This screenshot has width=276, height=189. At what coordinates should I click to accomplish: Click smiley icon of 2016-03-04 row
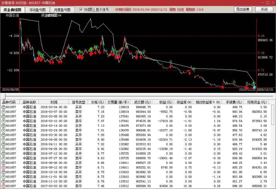pyautogui.click(x=4, y=107)
